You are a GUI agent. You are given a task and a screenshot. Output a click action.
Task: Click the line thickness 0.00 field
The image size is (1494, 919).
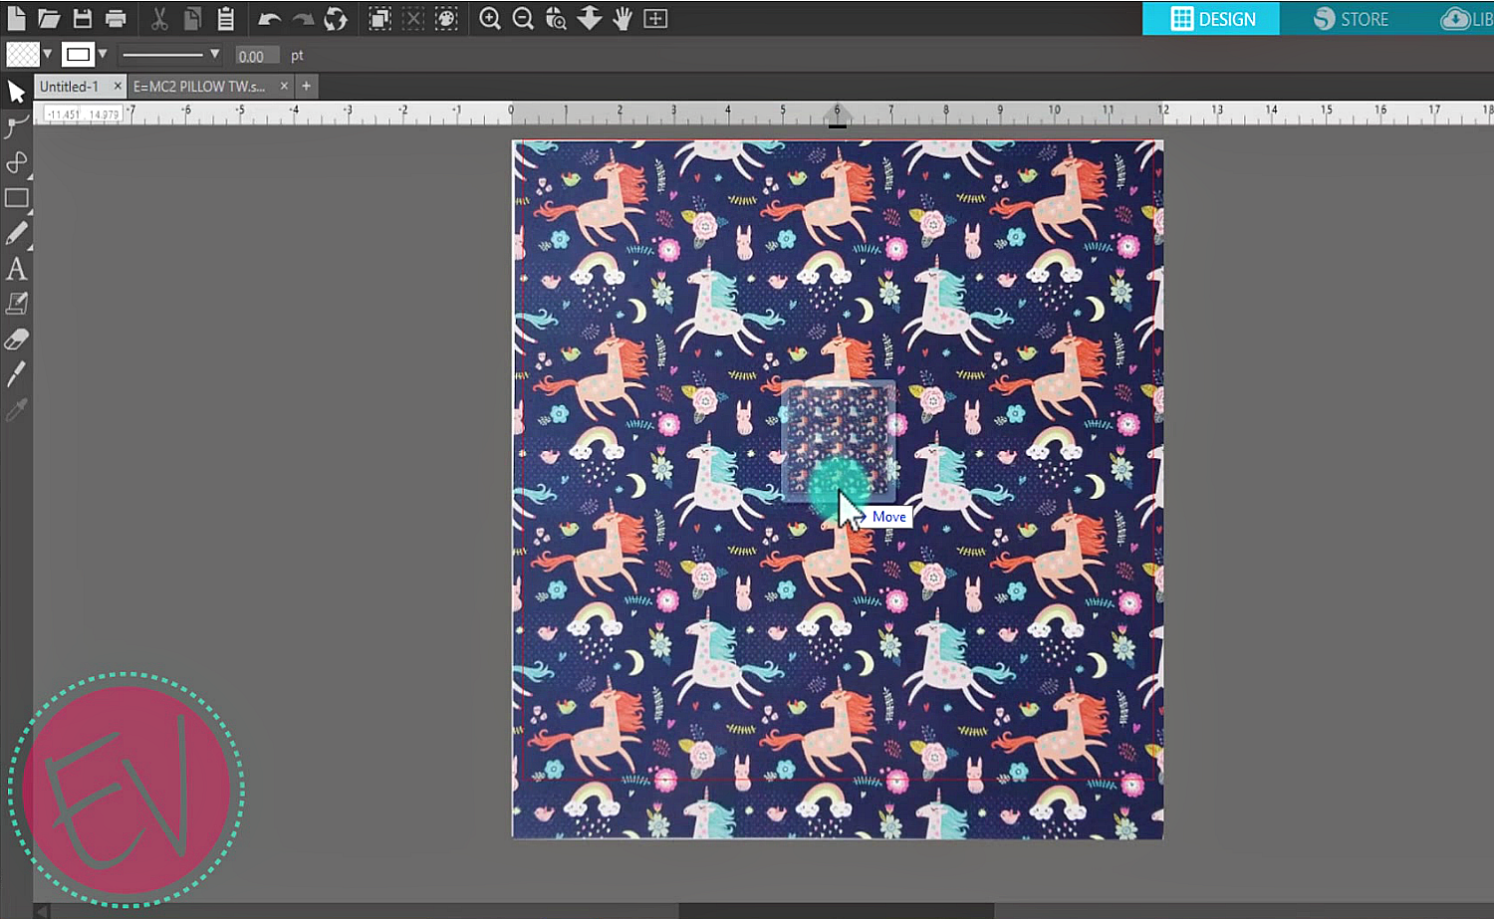click(x=257, y=56)
